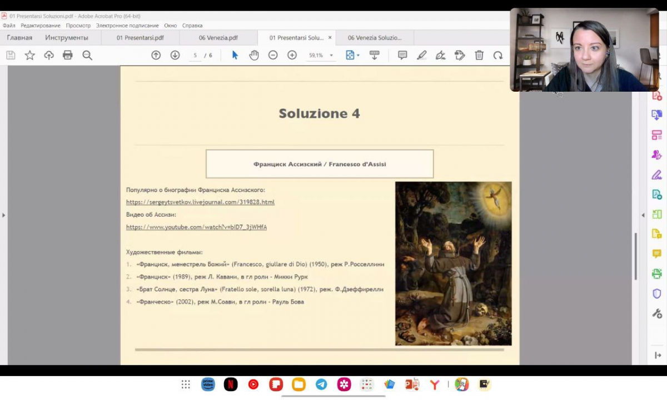
Task: Expand the left navigation pane arrow
Action: tap(4, 215)
